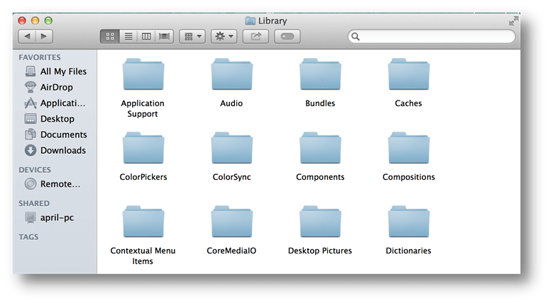Select Remote Disc under Devices

point(53,184)
